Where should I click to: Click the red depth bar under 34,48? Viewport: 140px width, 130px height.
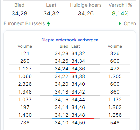click(x=82, y=118)
